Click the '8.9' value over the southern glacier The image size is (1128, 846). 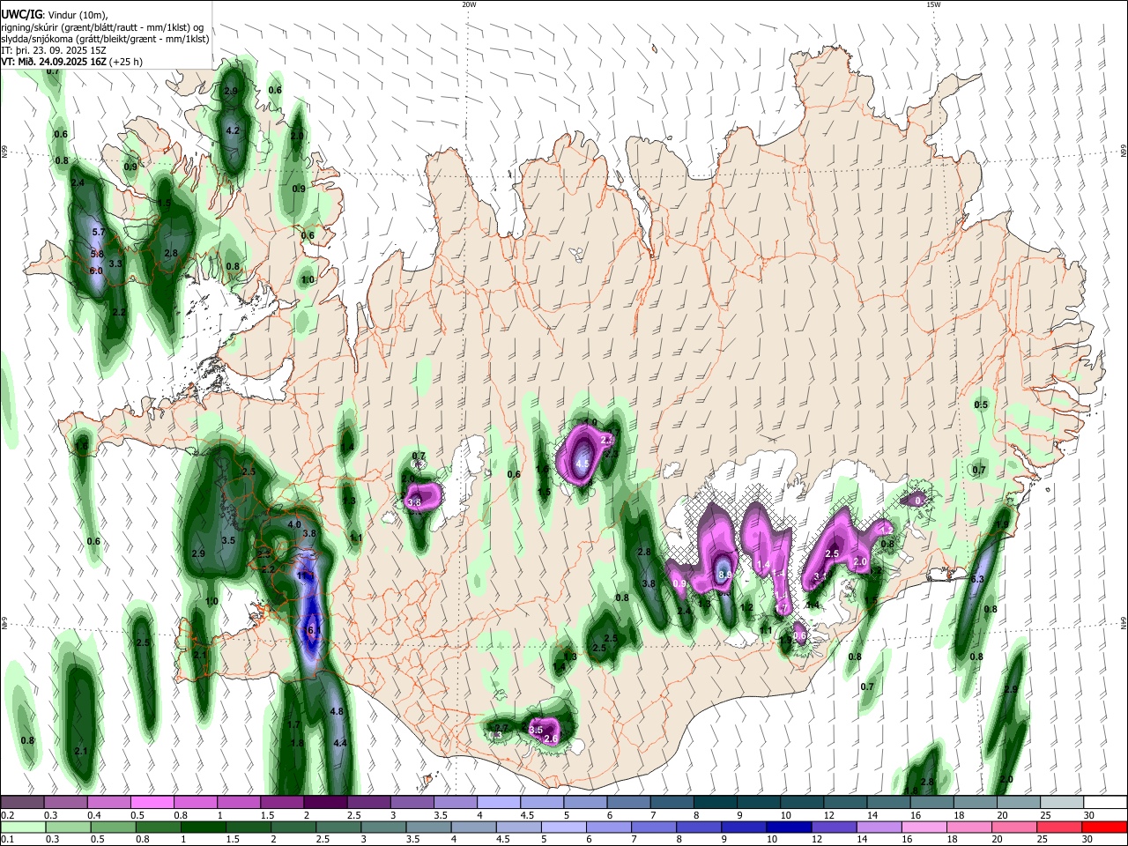point(724,575)
